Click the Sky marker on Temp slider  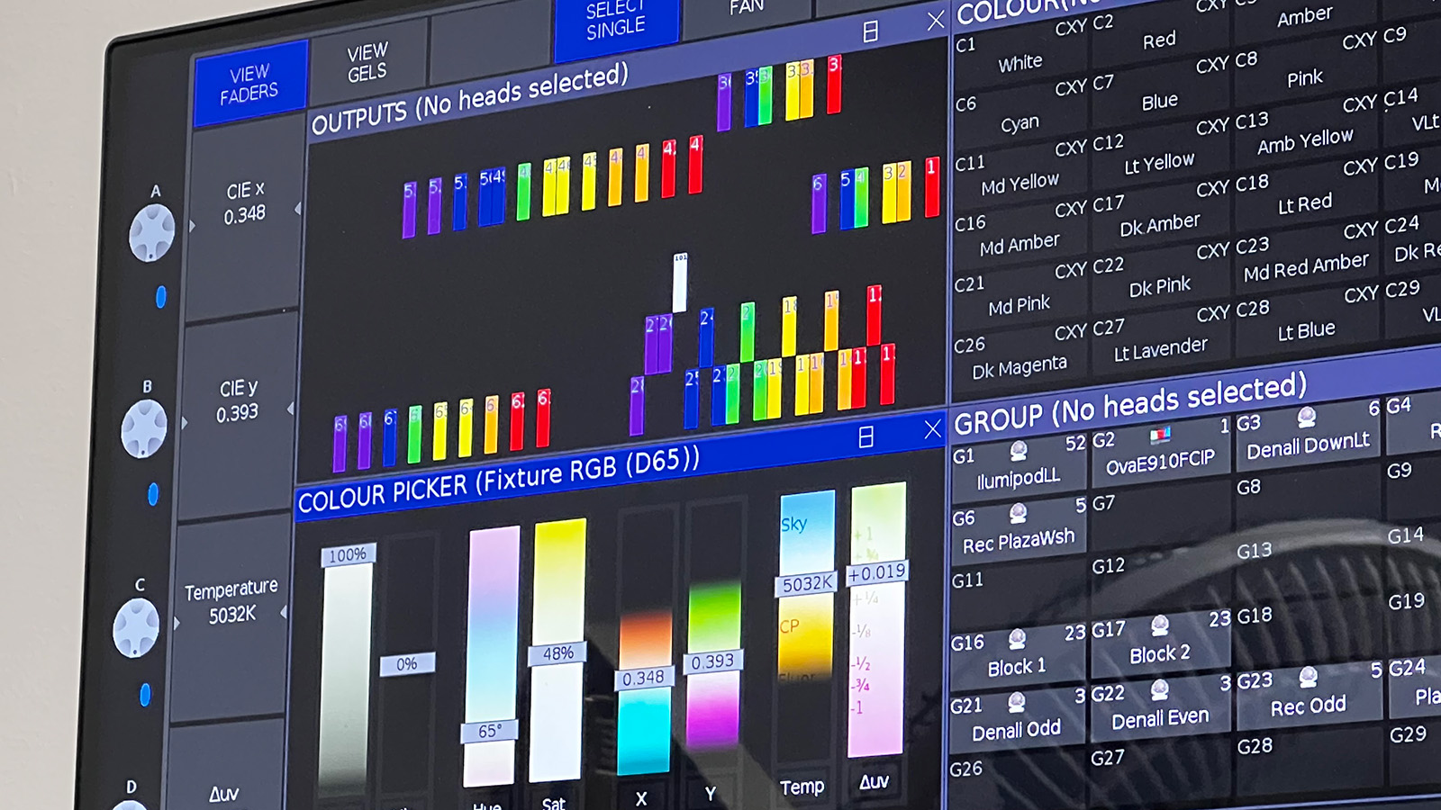(794, 525)
